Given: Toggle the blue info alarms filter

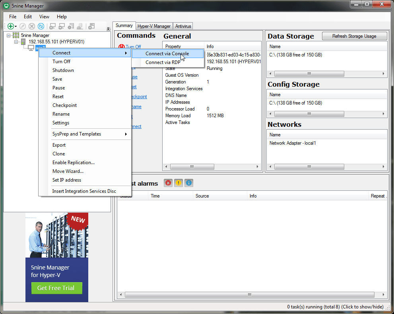Looking at the screenshot, I should pos(189,183).
